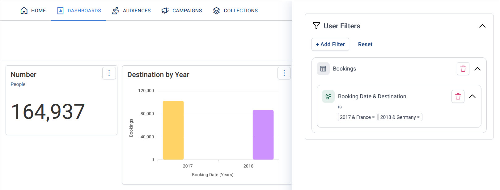This screenshot has height=190, width=500.
Task: Remove the 2017 & France value
Action: tap(373, 117)
